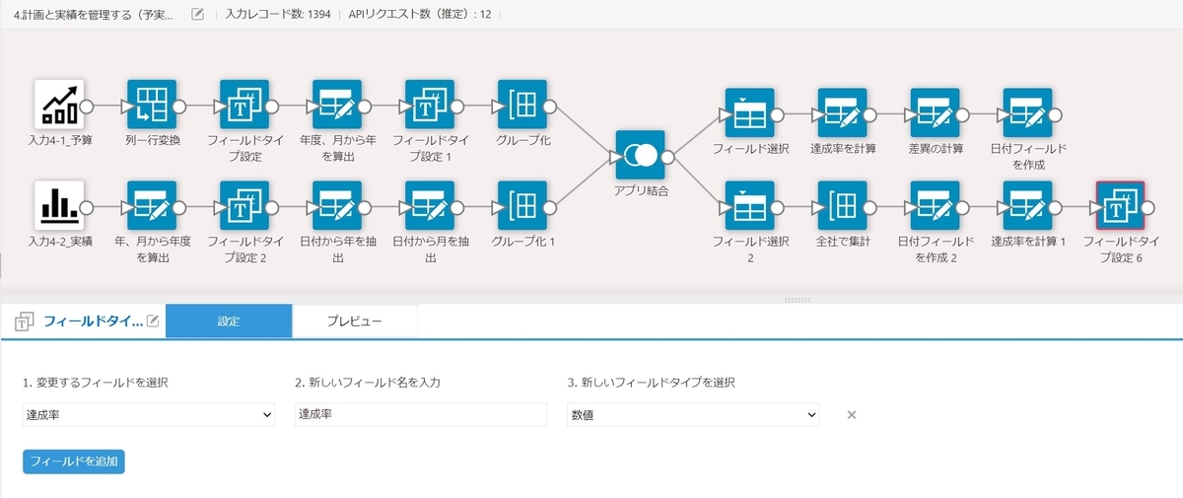The image size is (1183, 498).
Task: Click the label 3. 新しいフィールドタイプを選択
Action: point(652,383)
